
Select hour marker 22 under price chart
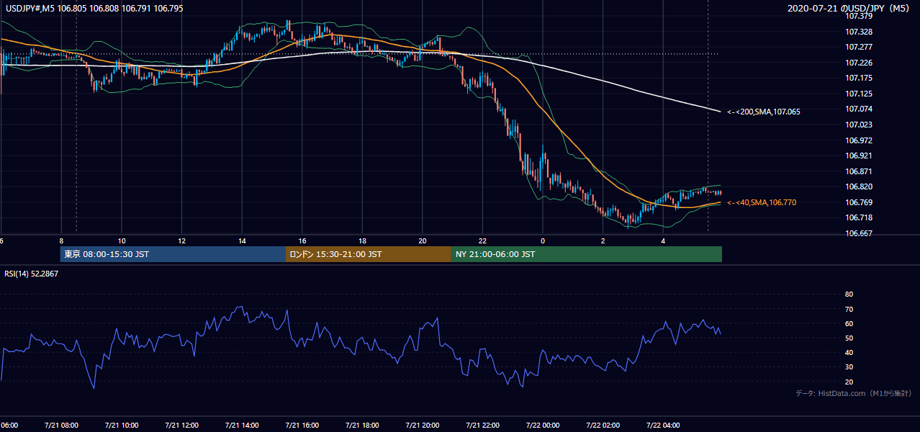pyautogui.click(x=483, y=240)
